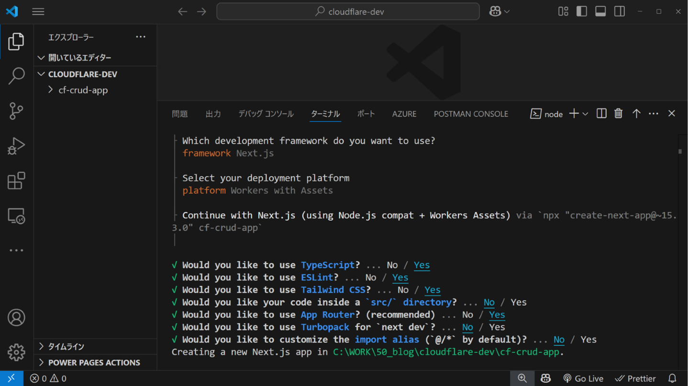
Task: Open Copilot status in status bar
Action: point(545,378)
